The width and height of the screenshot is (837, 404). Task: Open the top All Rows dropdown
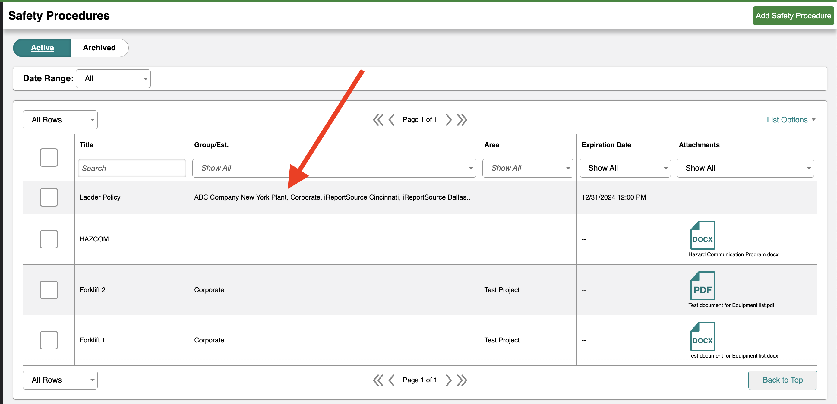tap(60, 120)
